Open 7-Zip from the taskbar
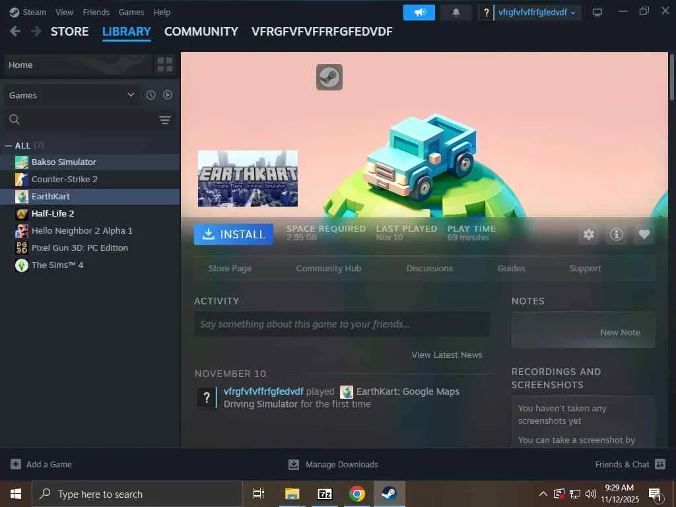Viewport: 676px width, 507px height. pyautogui.click(x=324, y=494)
